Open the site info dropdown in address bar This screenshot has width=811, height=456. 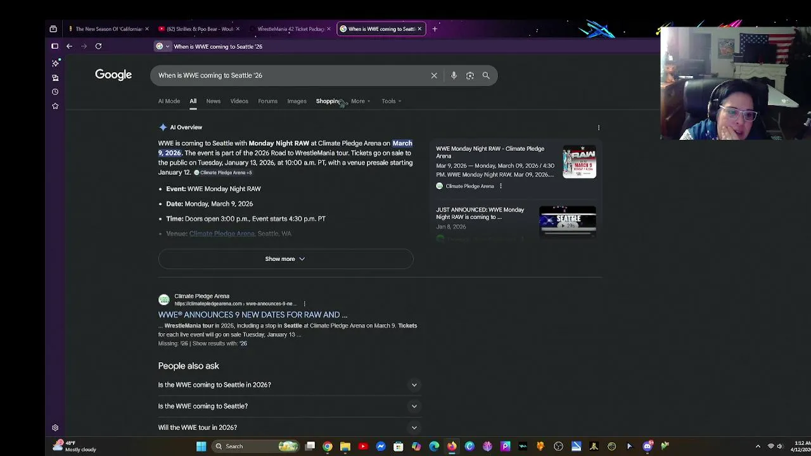point(163,46)
